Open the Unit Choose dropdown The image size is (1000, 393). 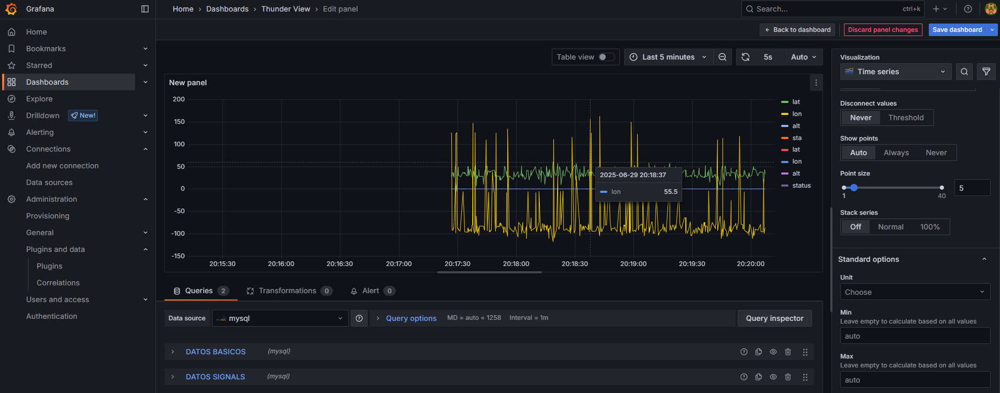pyautogui.click(x=914, y=292)
